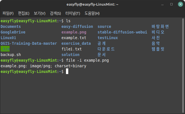Viewport: 185px width, 114px height.
Task: Open the 터미널(T) menu
Action: 73,13
